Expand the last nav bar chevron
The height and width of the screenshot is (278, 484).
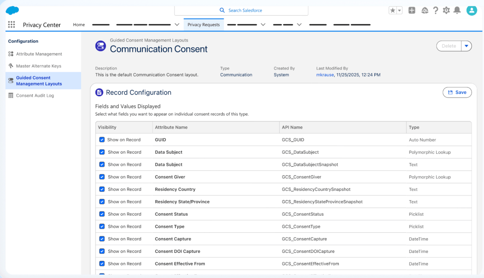pyautogui.click(x=299, y=25)
